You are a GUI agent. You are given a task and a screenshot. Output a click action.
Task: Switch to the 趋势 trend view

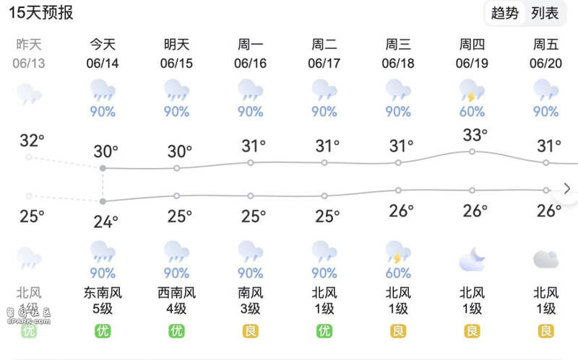(504, 13)
